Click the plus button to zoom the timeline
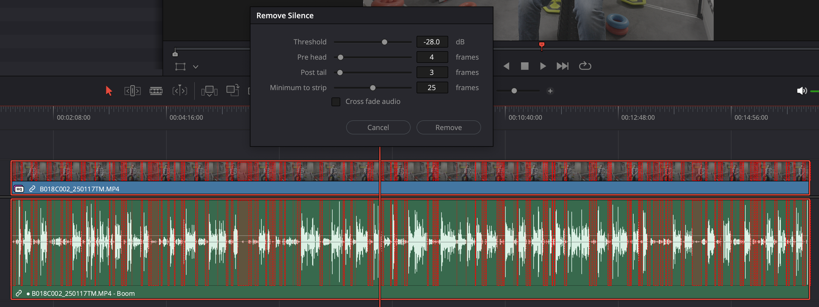The height and width of the screenshot is (307, 819). click(x=551, y=91)
